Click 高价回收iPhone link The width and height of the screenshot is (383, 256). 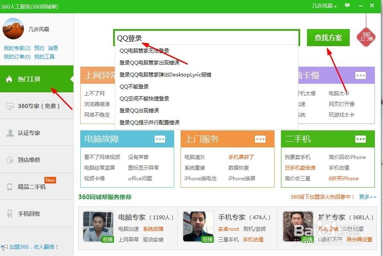[347, 157]
